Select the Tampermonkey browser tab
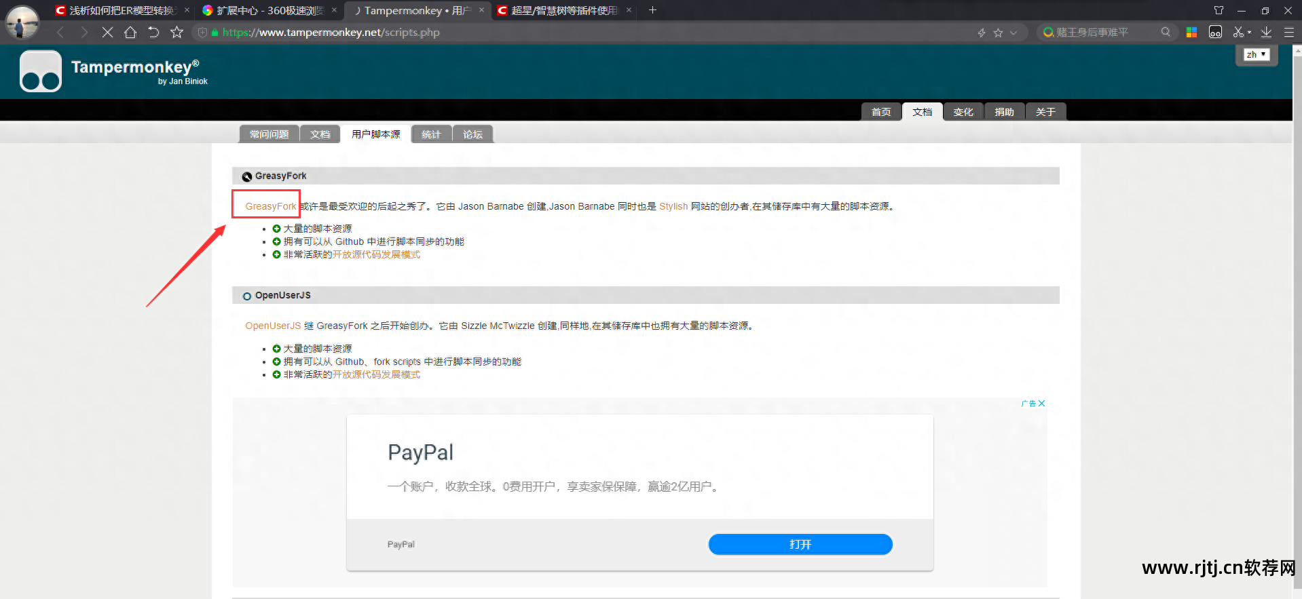 (417, 10)
